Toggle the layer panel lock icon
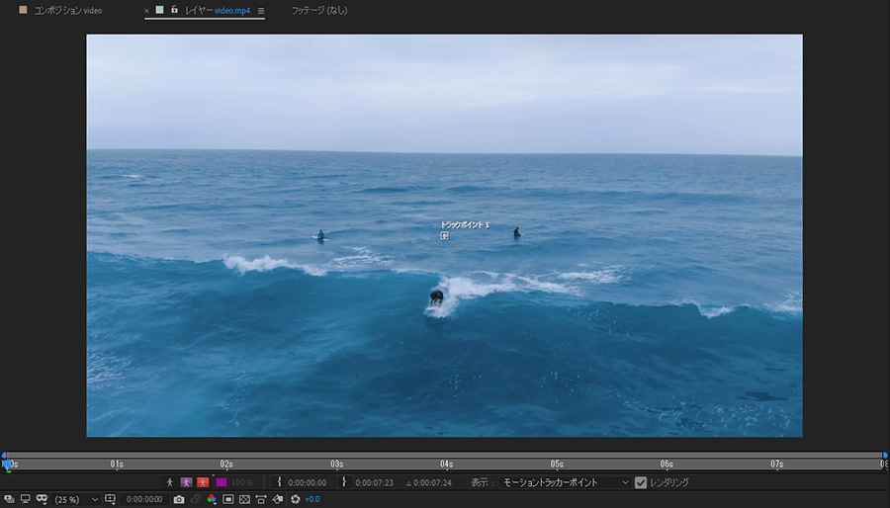 (x=174, y=10)
